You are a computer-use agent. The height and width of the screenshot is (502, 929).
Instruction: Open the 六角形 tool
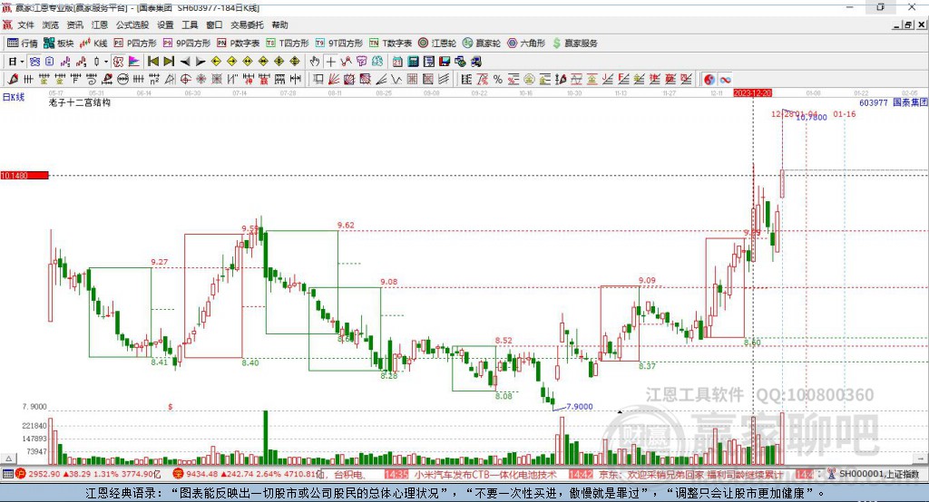coord(526,43)
